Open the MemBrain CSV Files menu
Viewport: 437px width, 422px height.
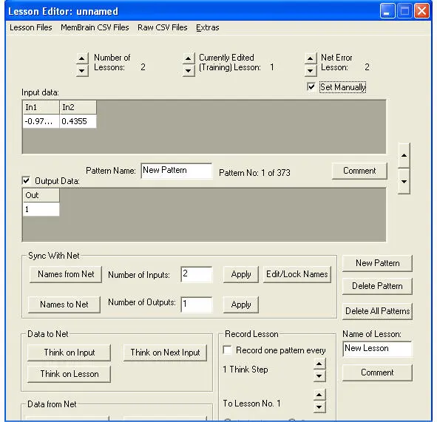pyautogui.click(x=95, y=27)
